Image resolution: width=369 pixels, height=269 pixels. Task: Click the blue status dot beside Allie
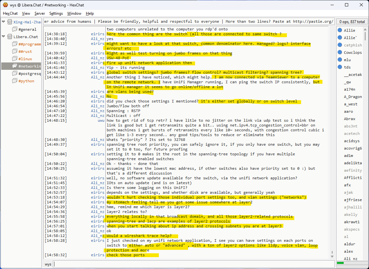click(340, 30)
